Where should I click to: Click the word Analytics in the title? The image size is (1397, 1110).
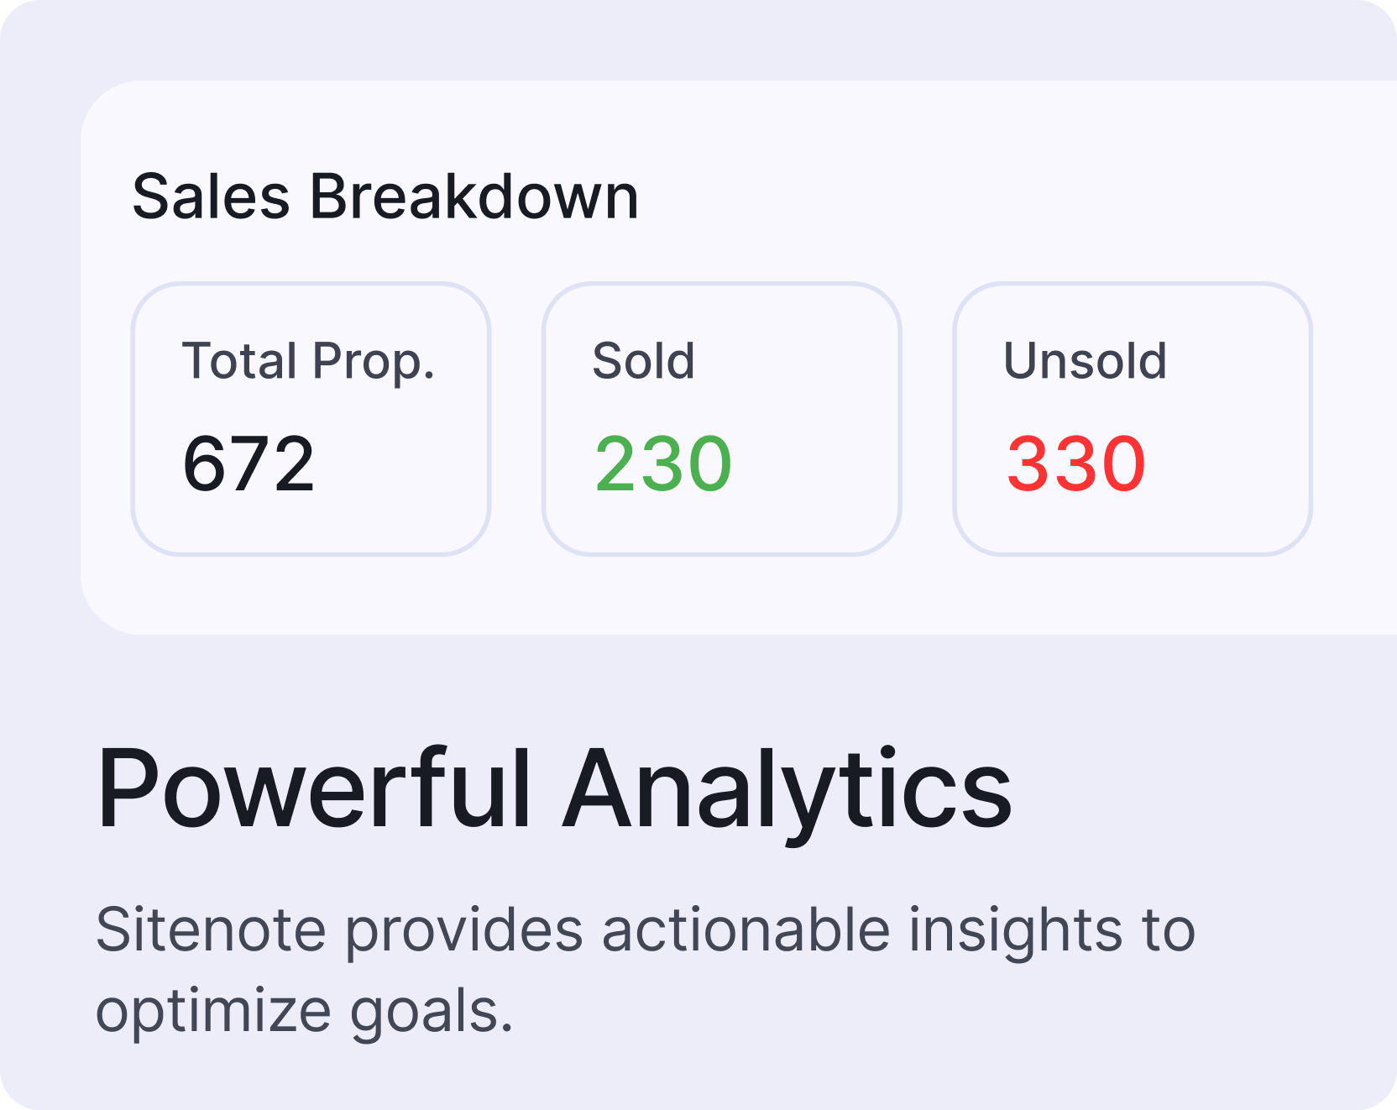(x=788, y=791)
